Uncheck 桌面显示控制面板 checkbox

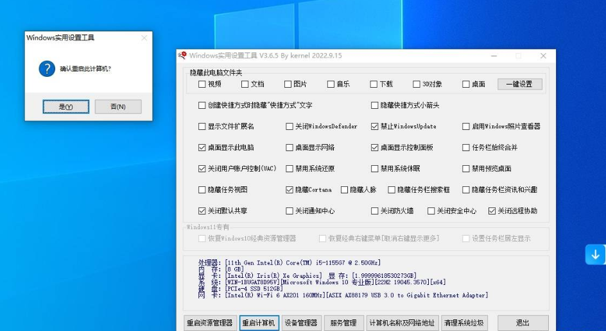click(374, 148)
